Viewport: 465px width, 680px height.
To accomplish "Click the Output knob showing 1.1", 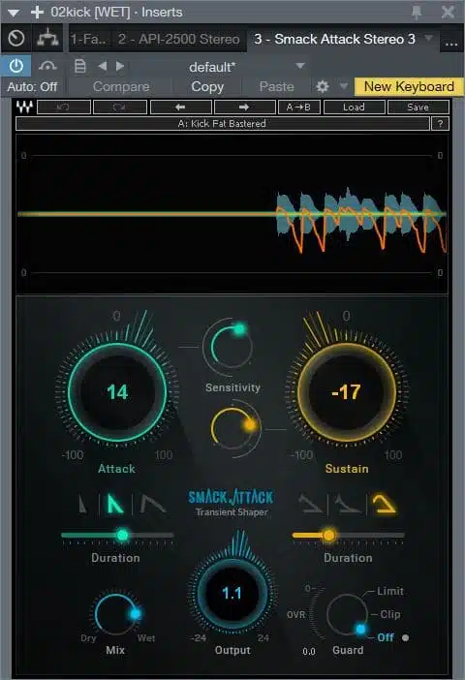I will point(232,593).
